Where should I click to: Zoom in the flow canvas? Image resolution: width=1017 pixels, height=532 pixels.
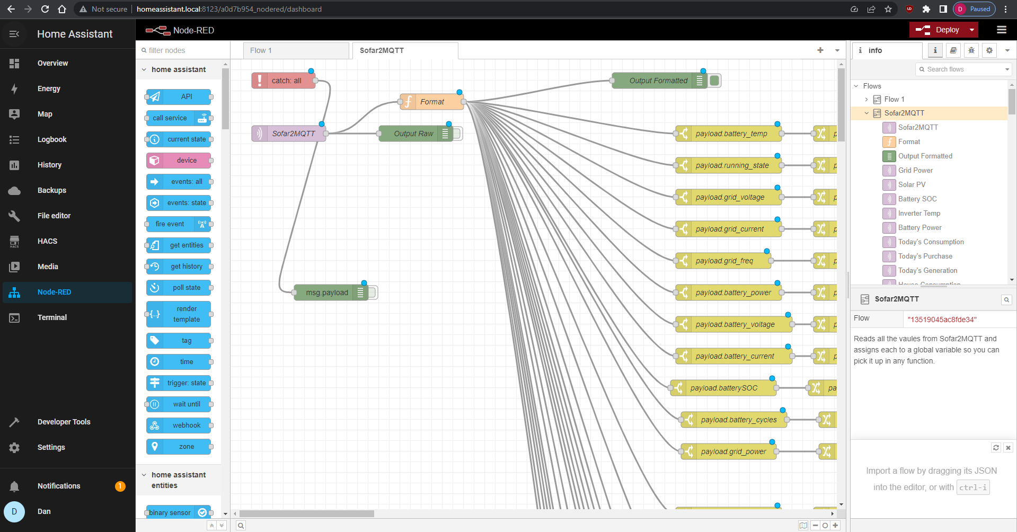[835, 526]
